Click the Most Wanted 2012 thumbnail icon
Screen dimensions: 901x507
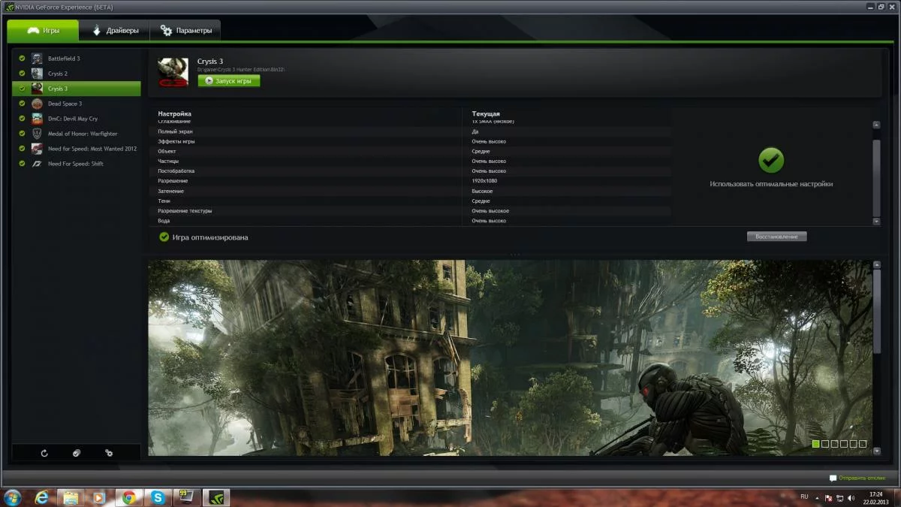pos(37,149)
